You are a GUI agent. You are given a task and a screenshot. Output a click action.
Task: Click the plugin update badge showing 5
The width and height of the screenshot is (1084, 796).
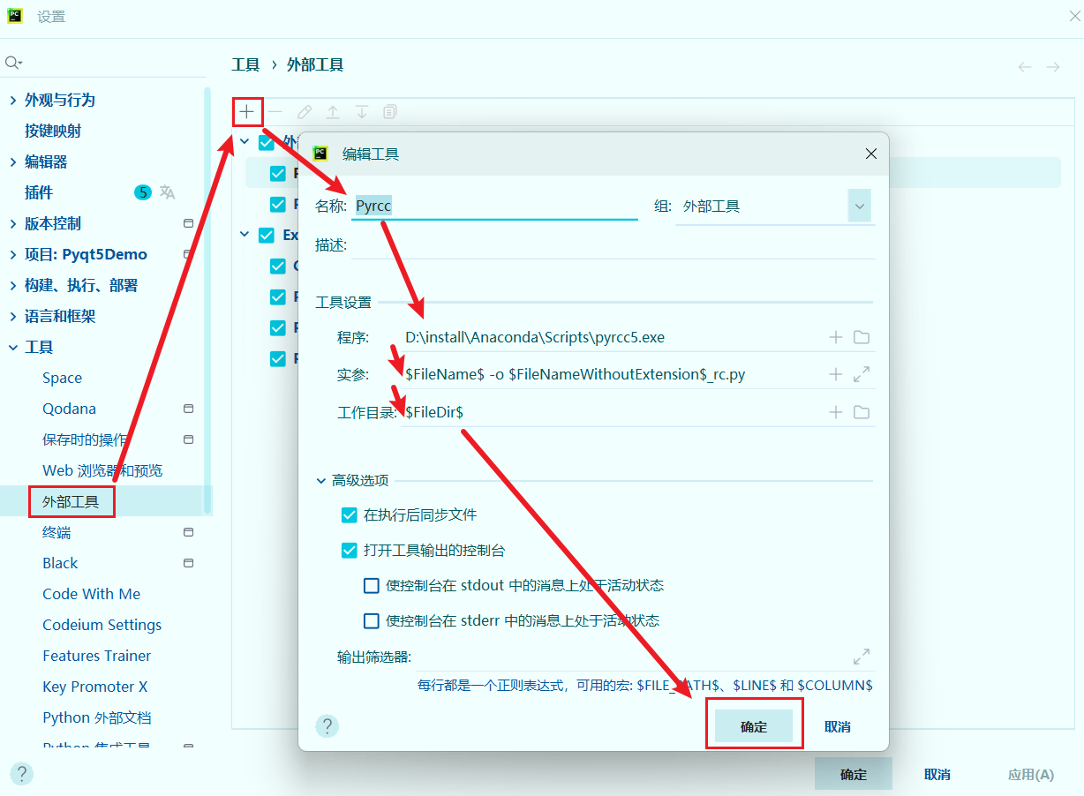tap(143, 192)
